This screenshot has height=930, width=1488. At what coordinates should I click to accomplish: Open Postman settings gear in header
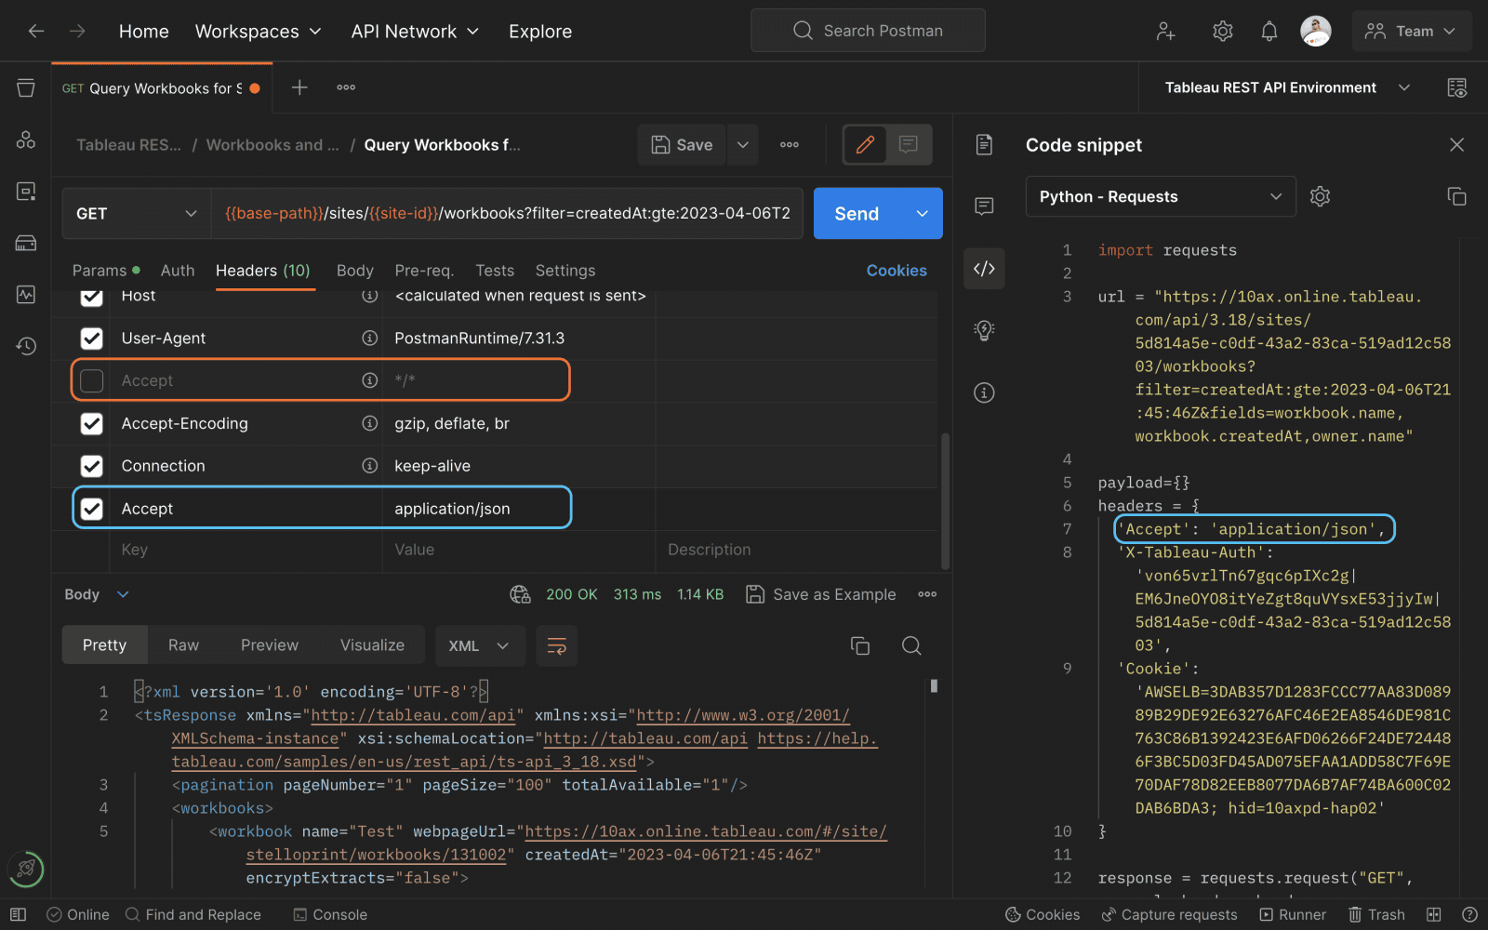click(1222, 32)
